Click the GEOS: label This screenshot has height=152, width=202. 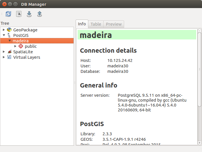tap(87, 139)
